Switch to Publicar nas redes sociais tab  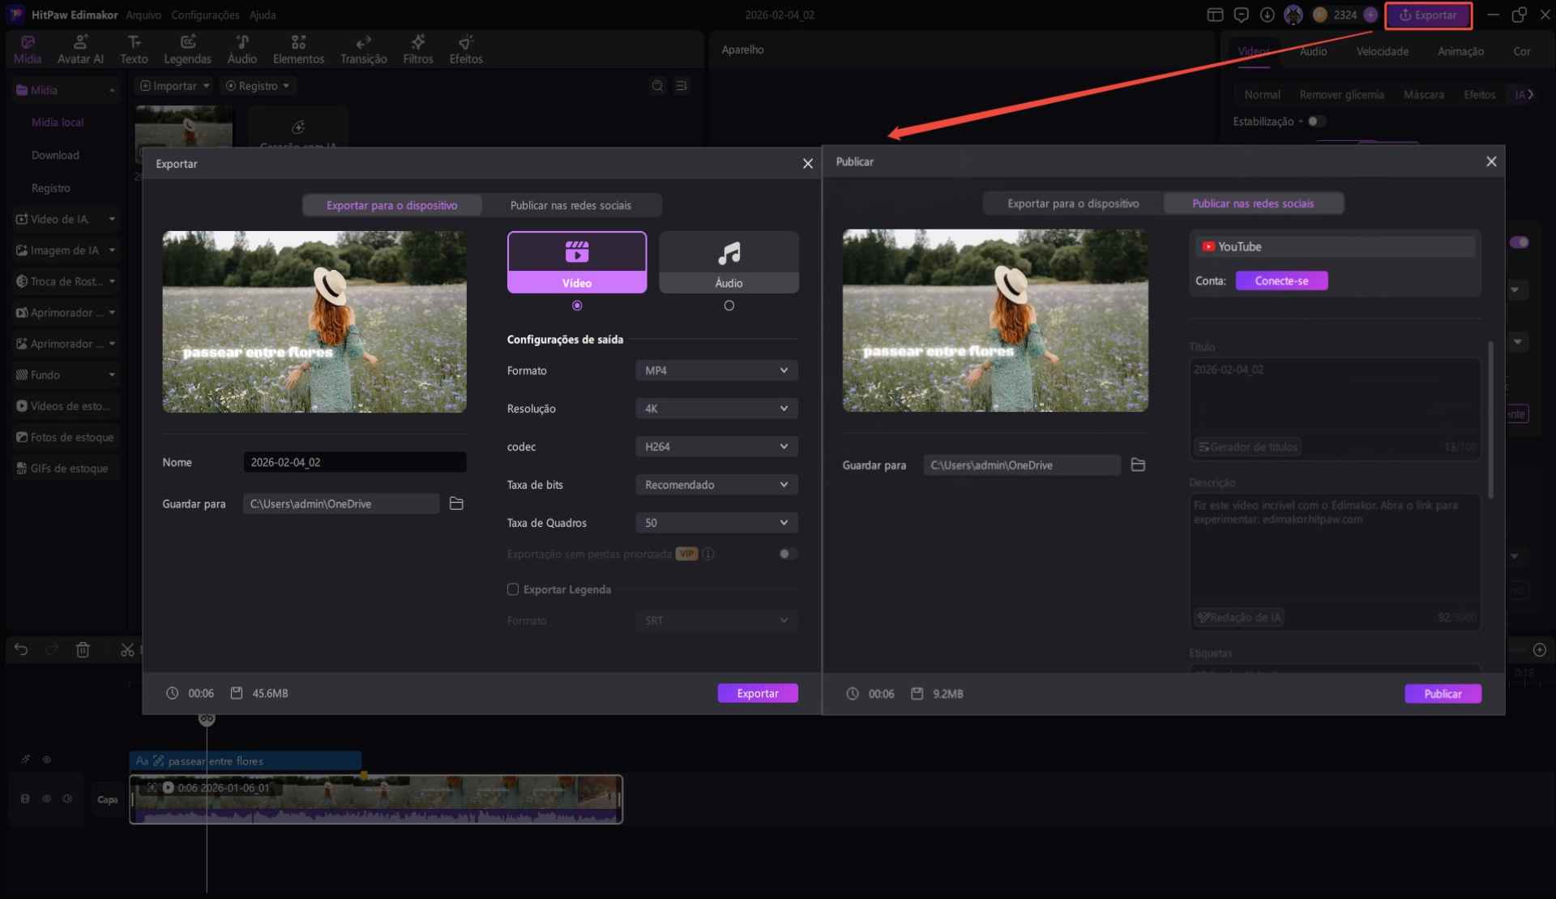pos(571,205)
